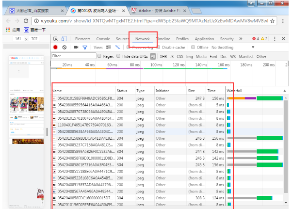Image resolution: width=292 pixels, height=209 pixels.
Task: Enable the Disable cache checkbox
Action: pyautogui.click(x=159, y=48)
